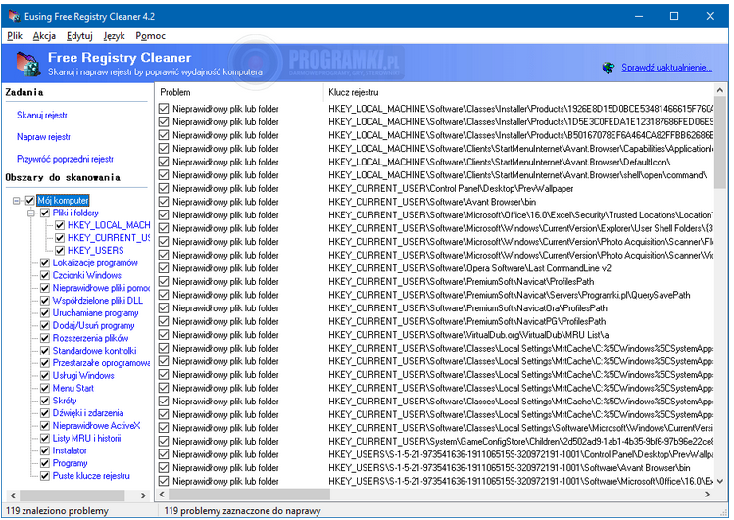Select Dźwięki i zdarzenia tree item

point(88,413)
